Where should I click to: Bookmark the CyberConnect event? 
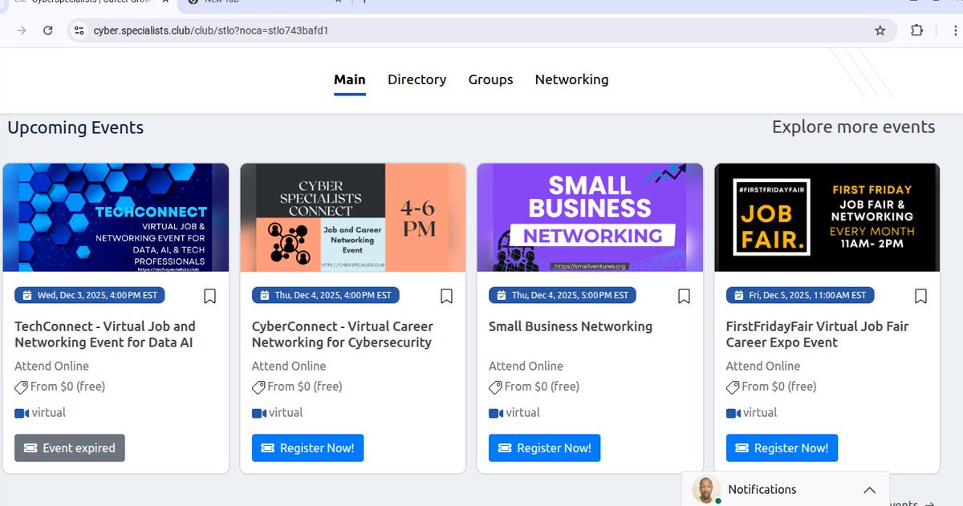(447, 296)
